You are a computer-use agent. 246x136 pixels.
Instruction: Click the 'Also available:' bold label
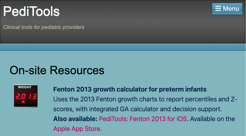[x=75, y=119]
